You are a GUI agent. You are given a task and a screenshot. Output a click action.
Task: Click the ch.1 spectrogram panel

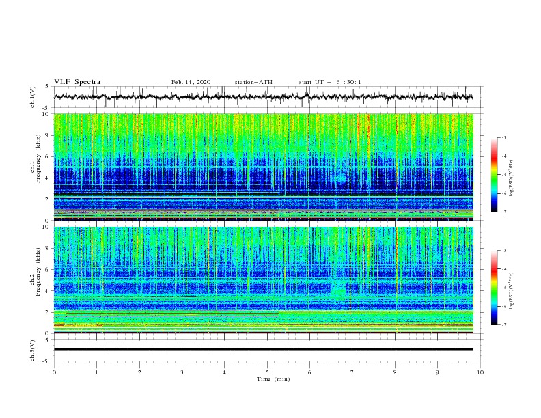(x=264, y=167)
